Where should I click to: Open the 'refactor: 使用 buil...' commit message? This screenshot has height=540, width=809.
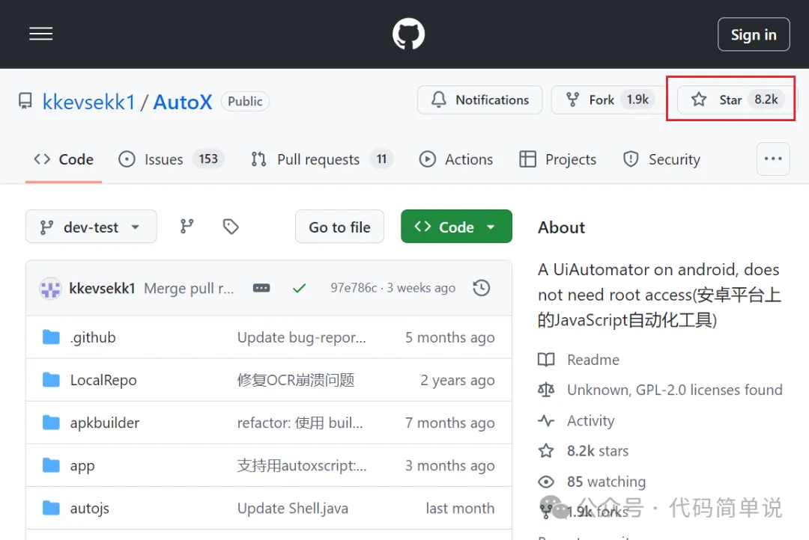click(300, 423)
